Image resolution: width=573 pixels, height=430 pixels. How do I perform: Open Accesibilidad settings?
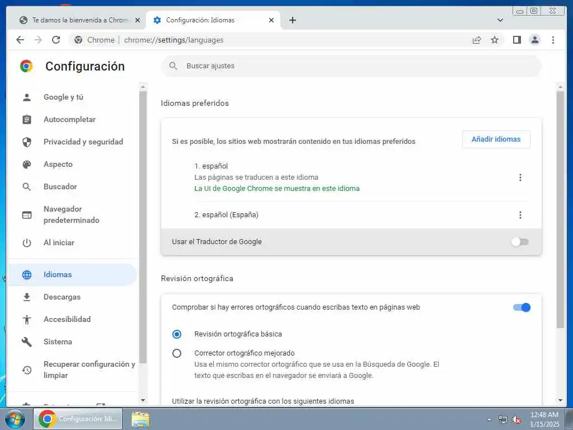pyautogui.click(x=73, y=320)
